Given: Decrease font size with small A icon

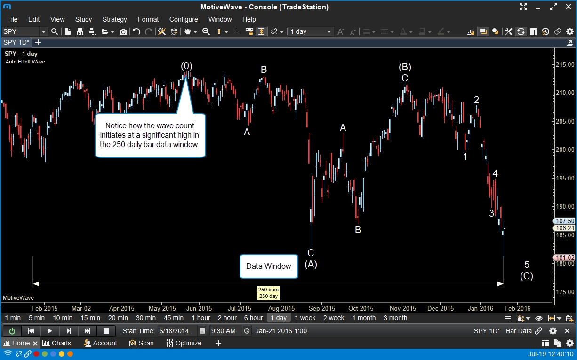Looking at the screenshot, I should click(353, 31).
